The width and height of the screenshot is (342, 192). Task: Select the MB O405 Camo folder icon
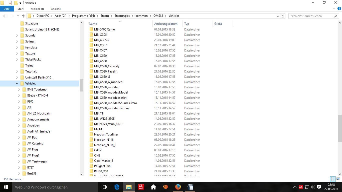pos(91,29)
